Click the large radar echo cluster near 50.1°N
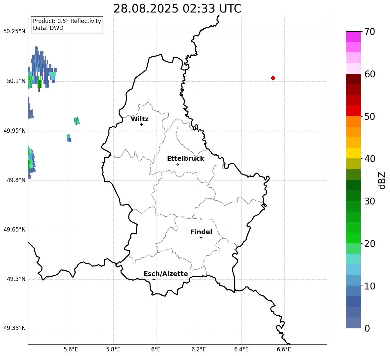The height and width of the screenshot is (356, 390). click(x=40, y=69)
